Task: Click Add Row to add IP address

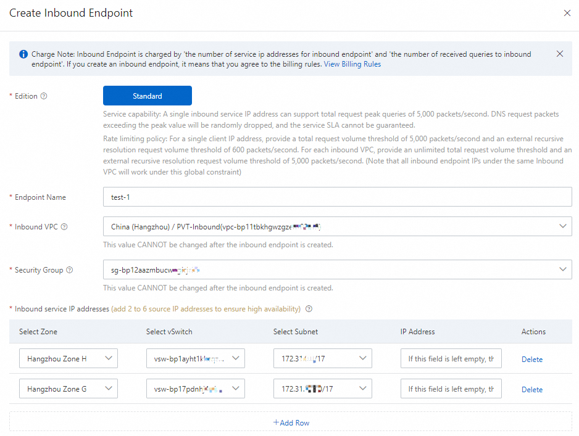Action: click(291, 422)
